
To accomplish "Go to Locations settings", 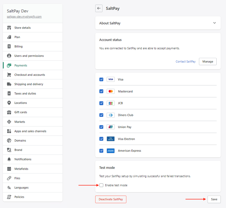I will coord(33,103).
